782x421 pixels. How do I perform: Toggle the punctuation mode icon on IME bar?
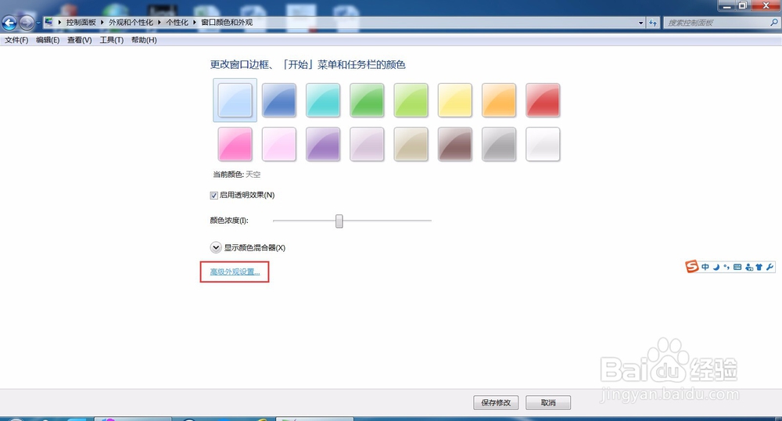pos(726,268)
